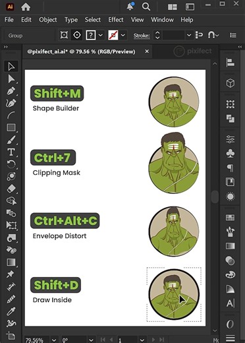Select the Rectangle tool

point(11,127)
